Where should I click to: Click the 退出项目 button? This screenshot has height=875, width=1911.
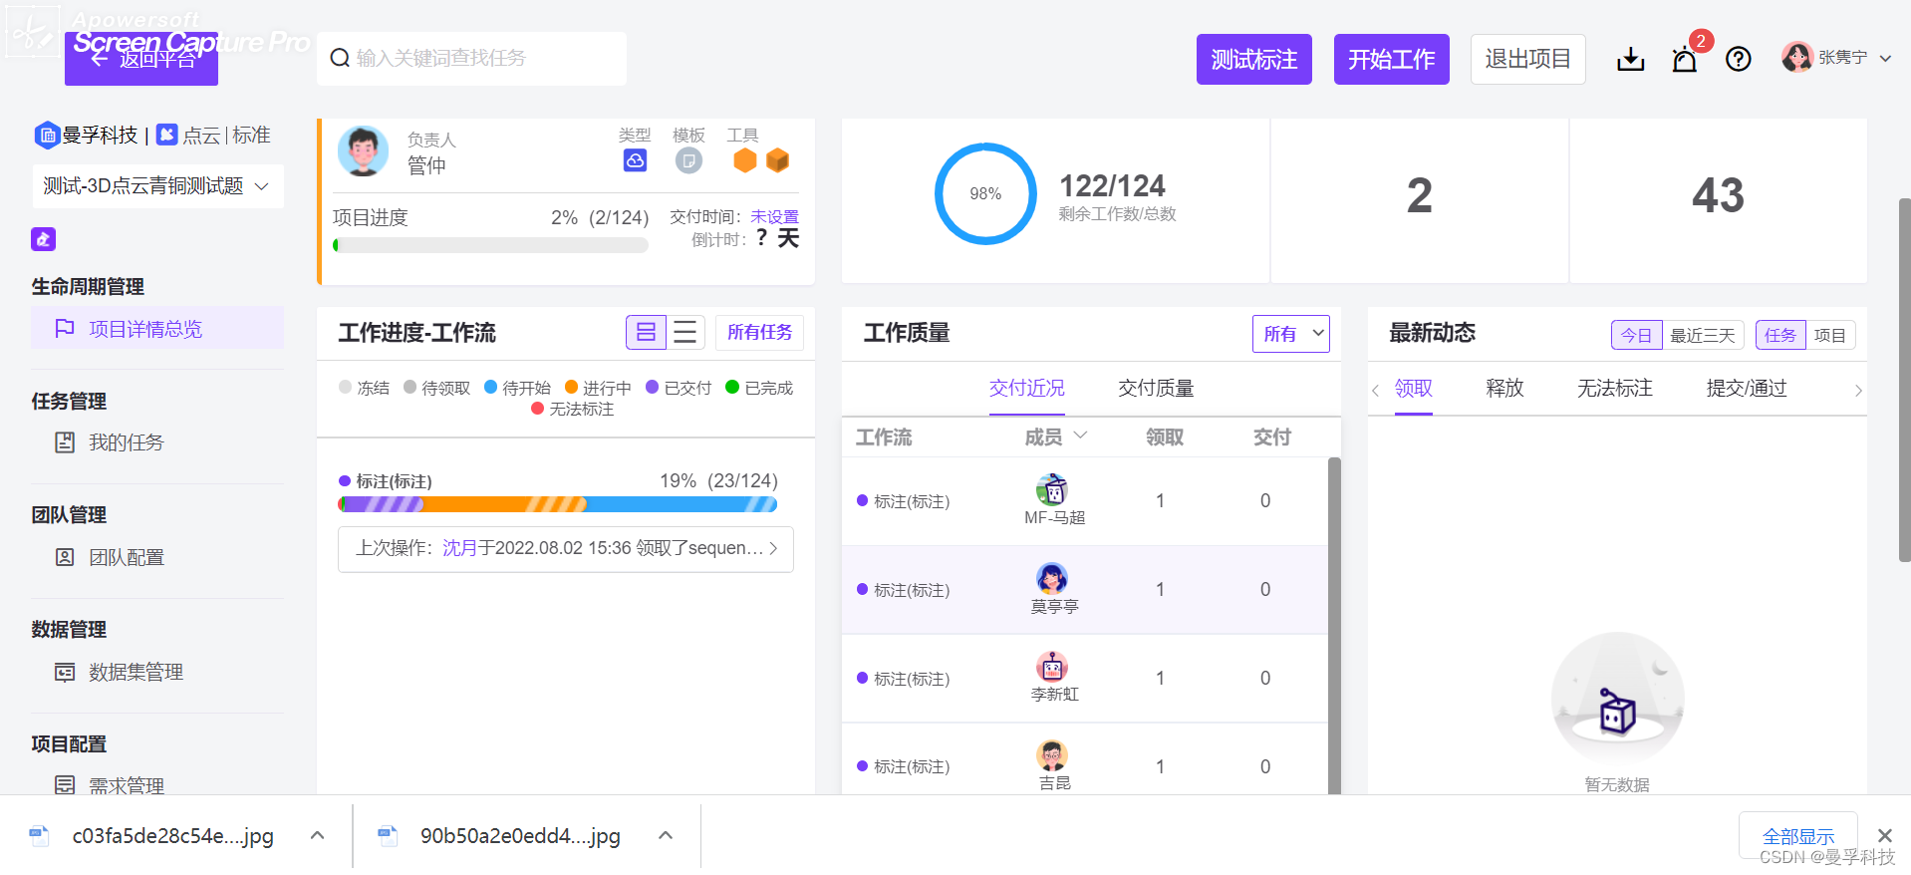point(1528,59)
